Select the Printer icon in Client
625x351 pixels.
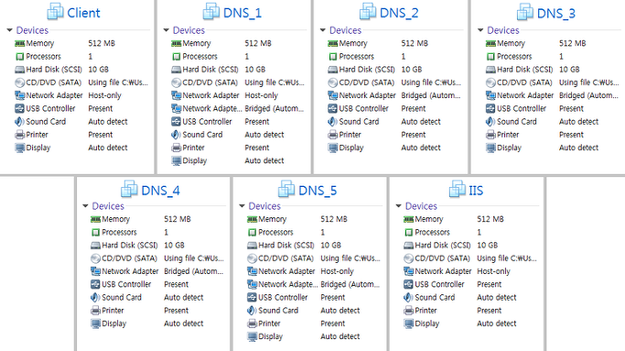19,135
